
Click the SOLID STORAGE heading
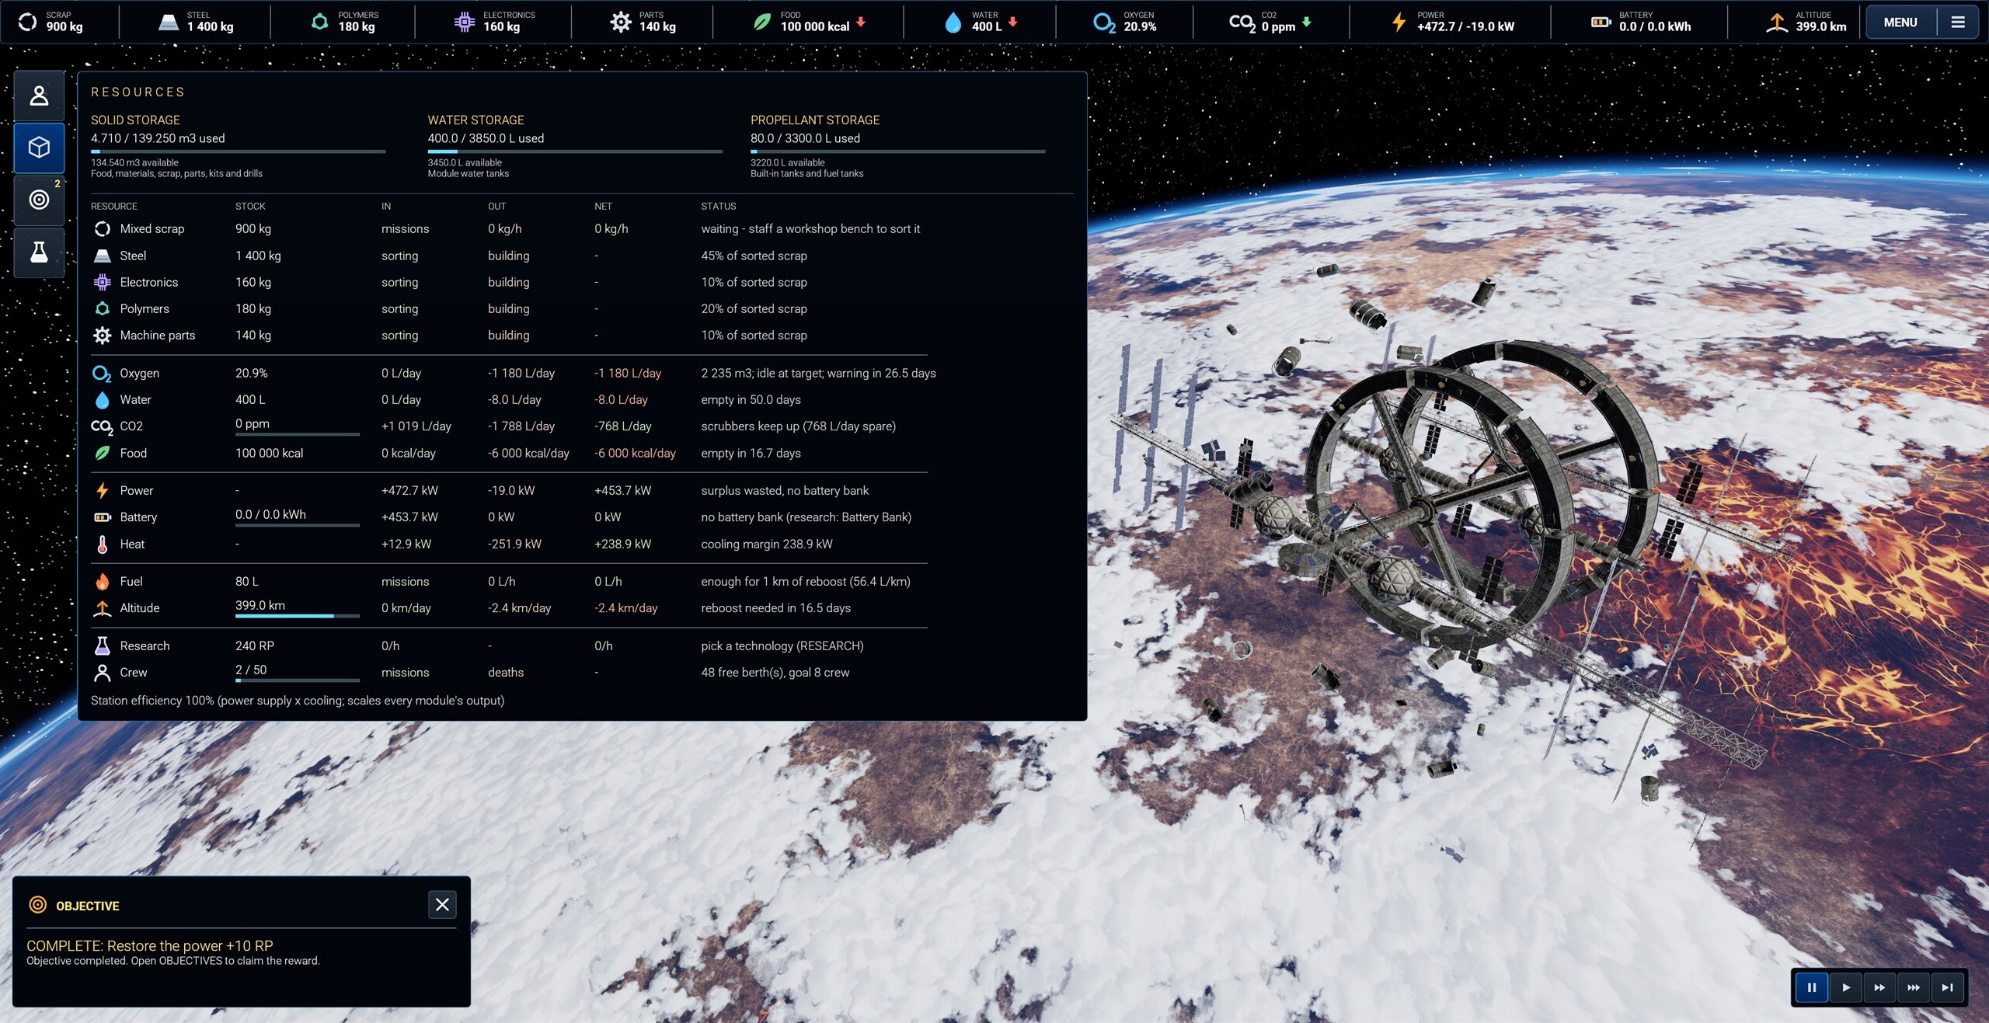(x=135, y=120)
